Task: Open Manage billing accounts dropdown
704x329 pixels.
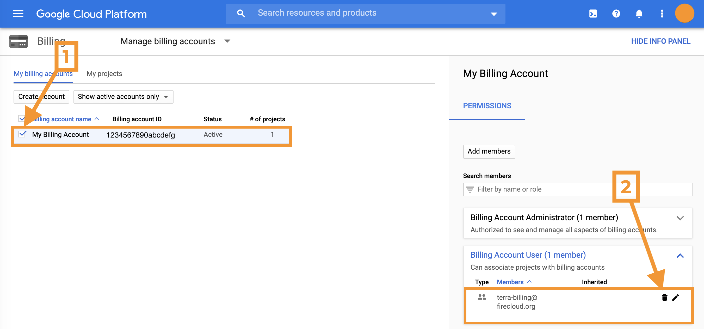Action: (175, 41)
